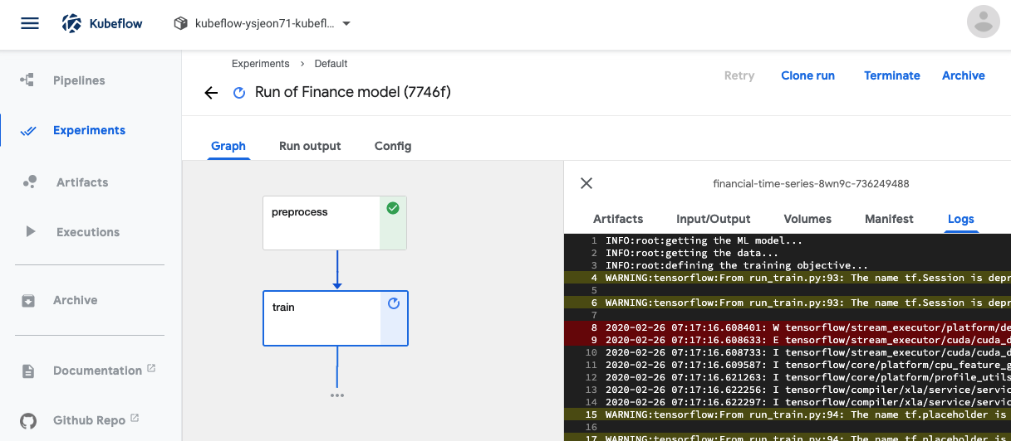The image size is (1011, 441).
Task: Click the Clone run button
Action: coord(808,75)
